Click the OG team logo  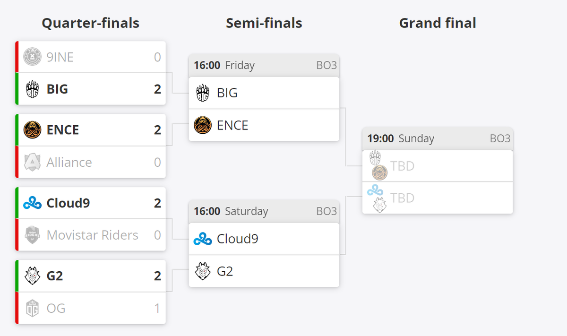[32, 308]
